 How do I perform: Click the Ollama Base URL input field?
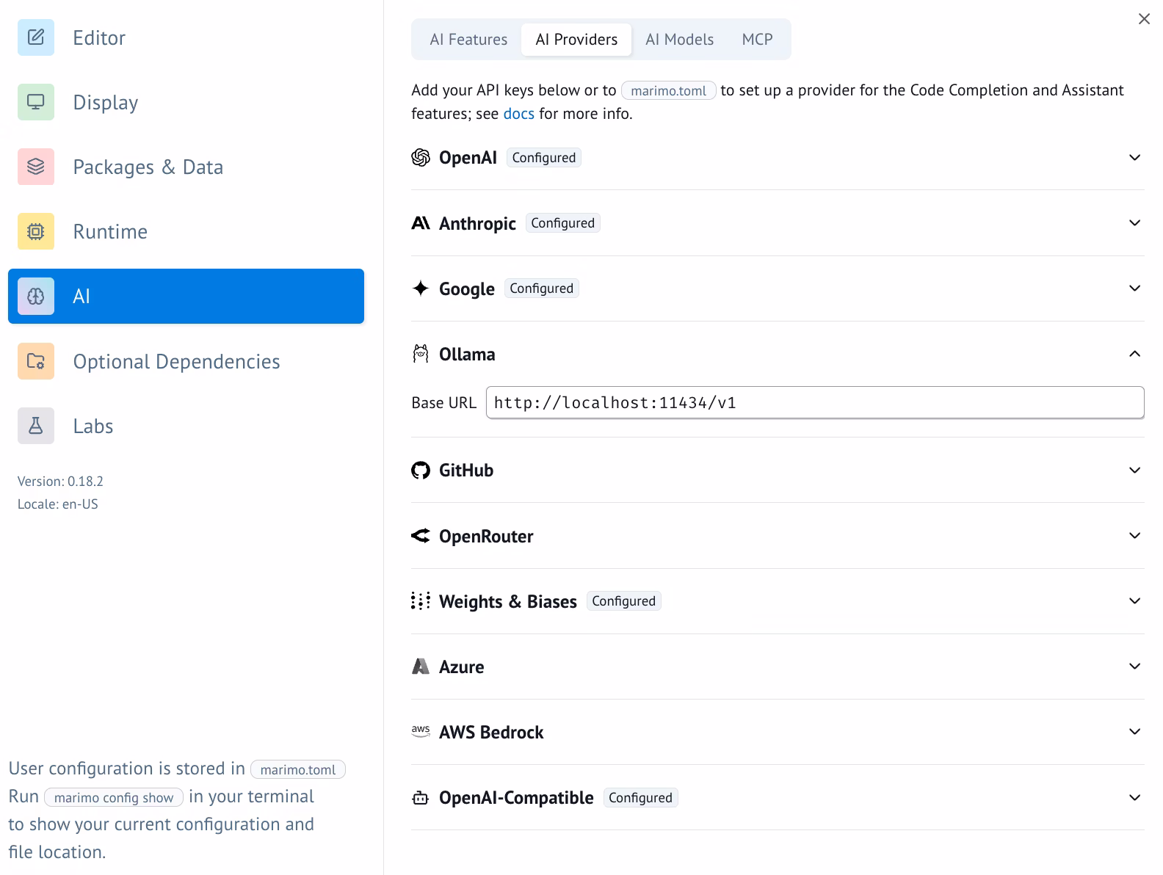point(814,403)
